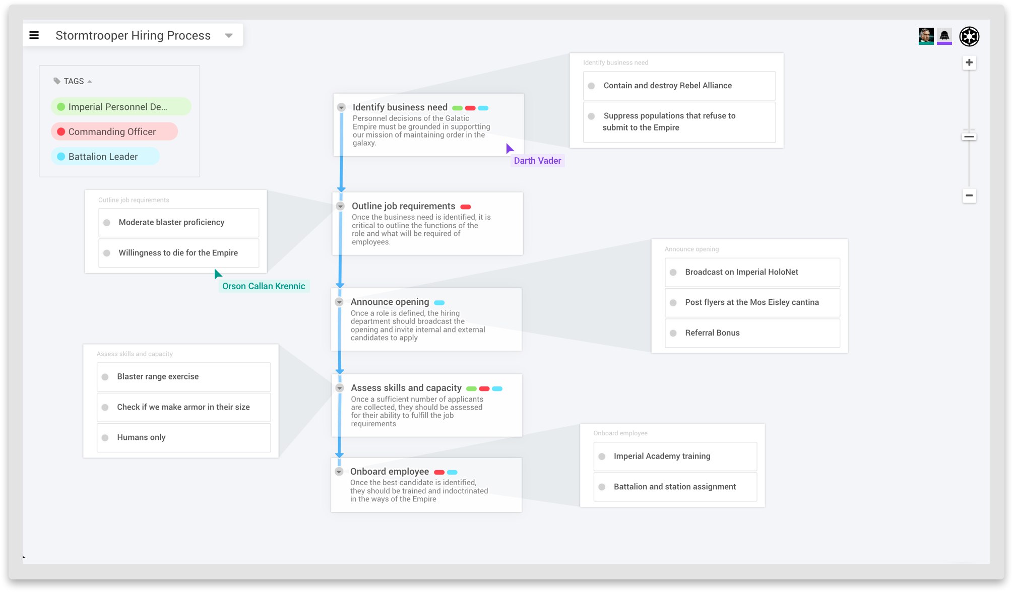Image resolution: width=1013 pixels, height=592 pixels.
Task: Click green tag pill on Identify business need
Action: [457, 108]
